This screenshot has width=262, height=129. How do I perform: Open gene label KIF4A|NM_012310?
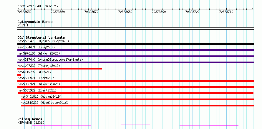[x=31, y=123]
